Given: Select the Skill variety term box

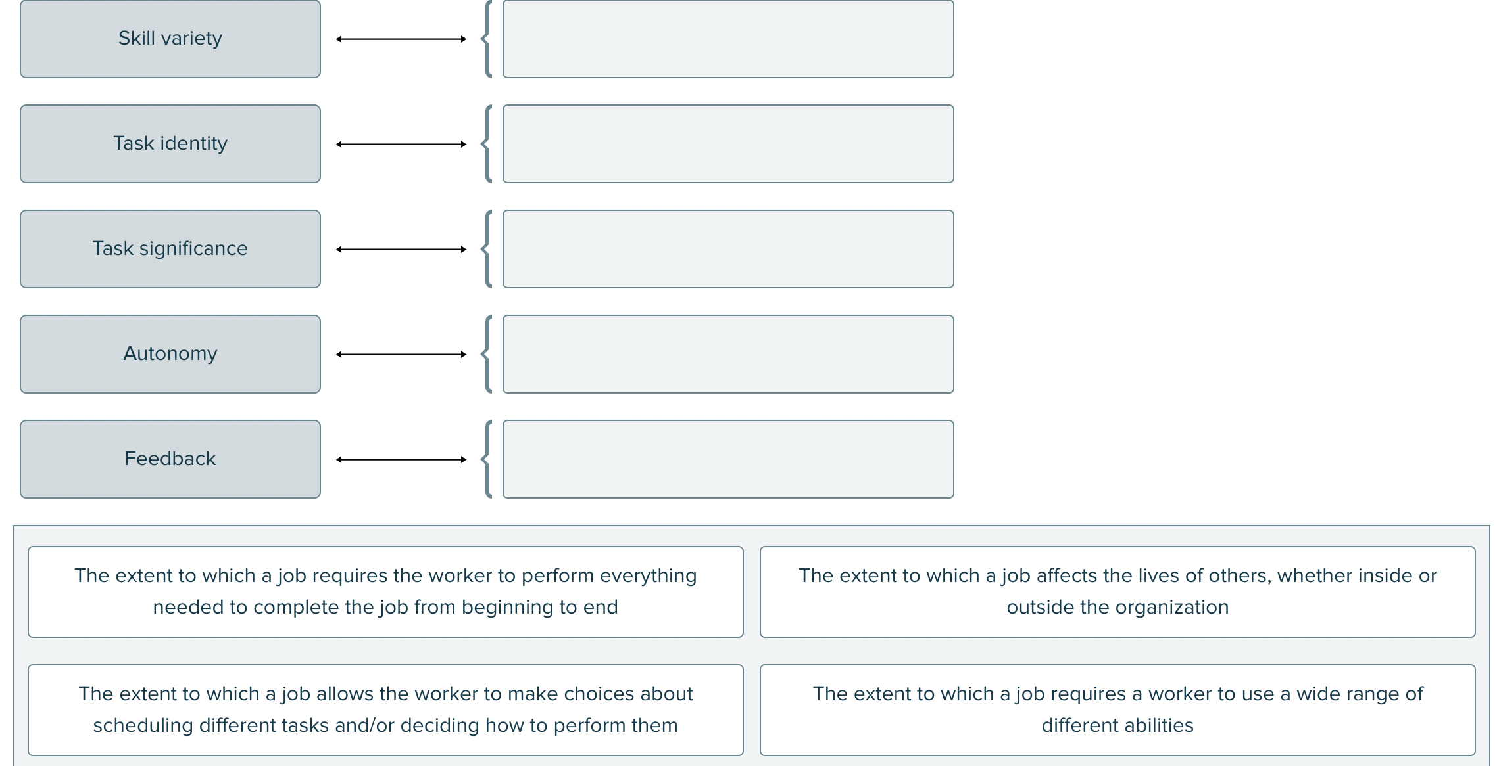Looking at the screenshot, I should click(x=170, y=38).
